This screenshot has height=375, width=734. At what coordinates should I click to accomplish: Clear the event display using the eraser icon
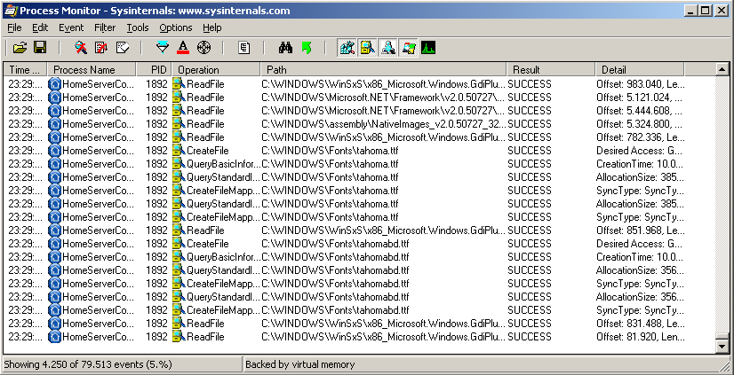[122, 47]
